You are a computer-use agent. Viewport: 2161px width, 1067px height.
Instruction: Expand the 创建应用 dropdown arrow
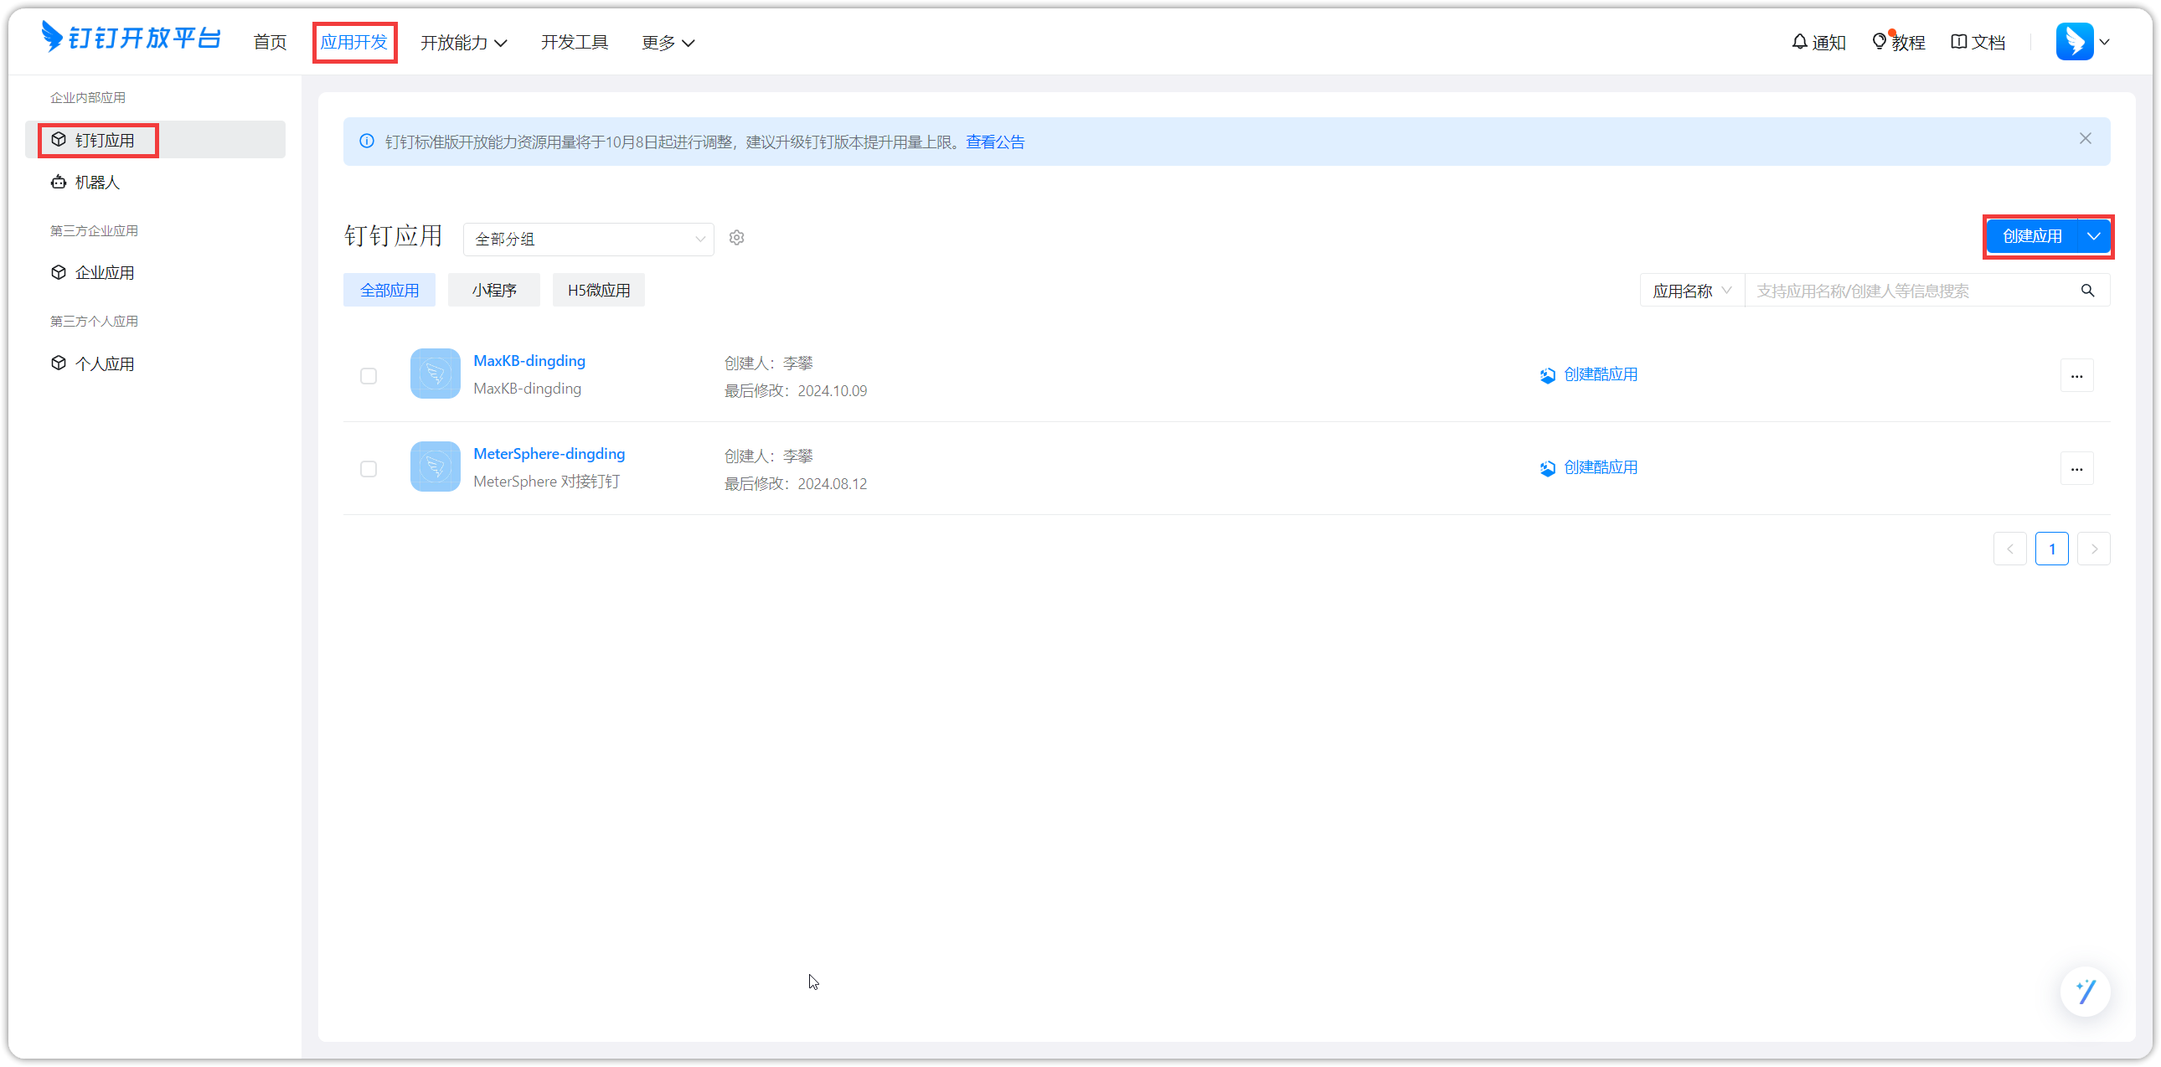point(2094,236)
